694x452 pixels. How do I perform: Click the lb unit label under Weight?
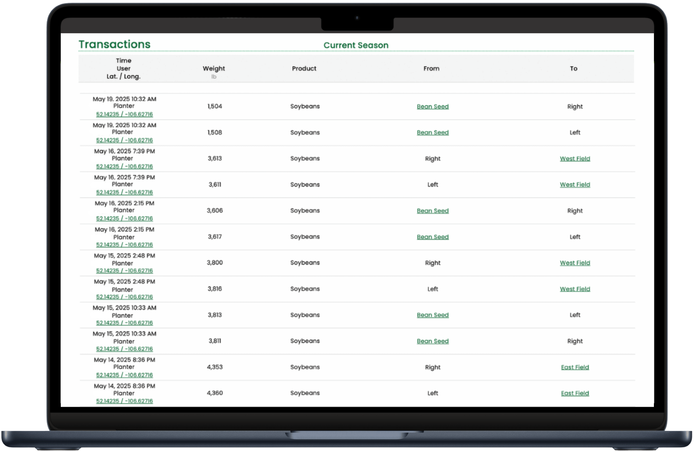point(214,77)
